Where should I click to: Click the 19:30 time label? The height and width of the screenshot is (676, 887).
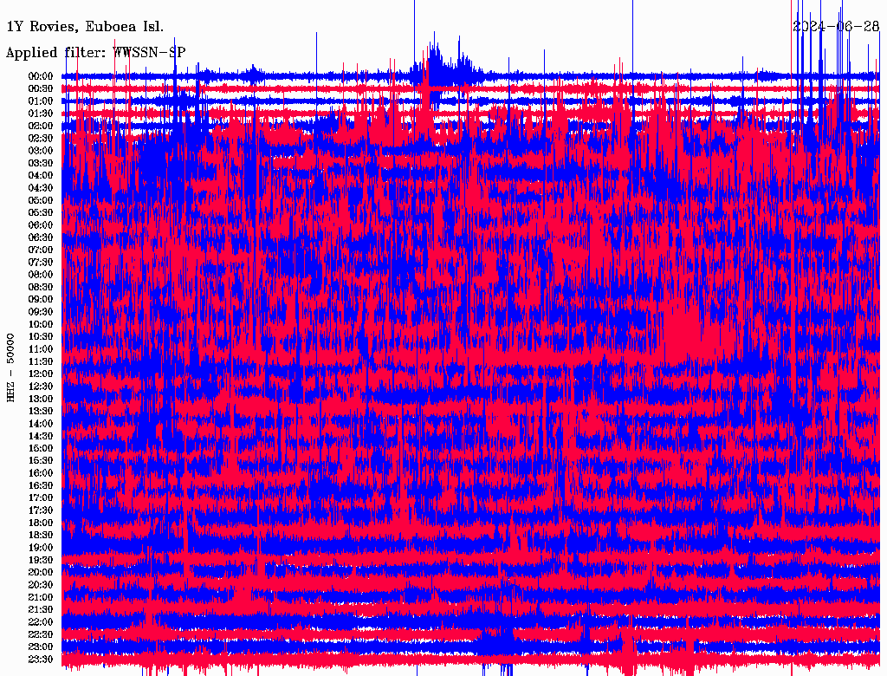(x=41, y=560)
